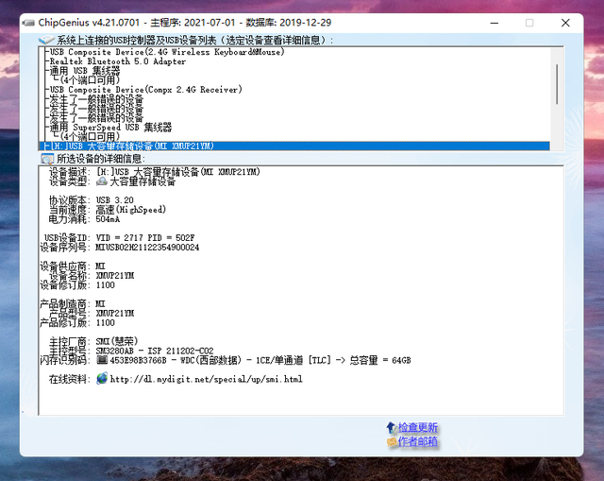This screenshot has width=604, height=481.
Task: Click the serial number MIUSB02M21122354900024
Action: pyautogui.click(x=147, y=248)
